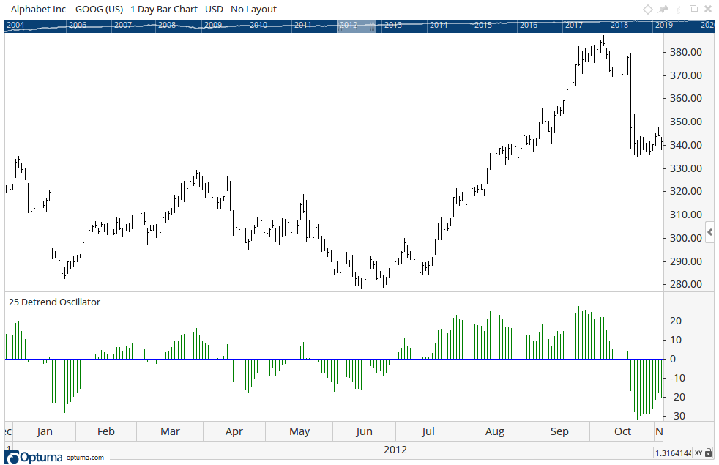Jump to 2013 in the date navigator

[x=393, y=25]
